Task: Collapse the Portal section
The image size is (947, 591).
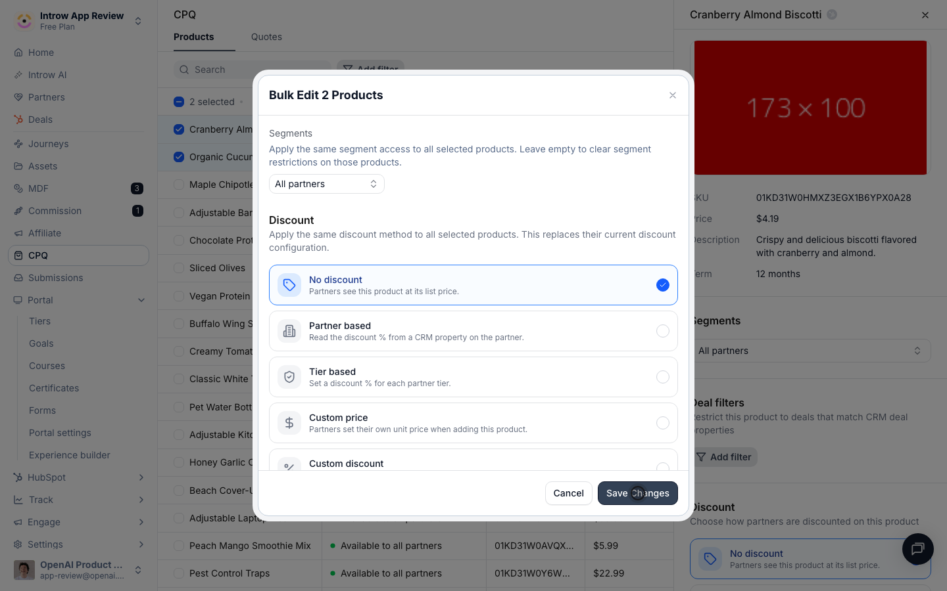Action: pyautogui.click(x=141, y=300)
